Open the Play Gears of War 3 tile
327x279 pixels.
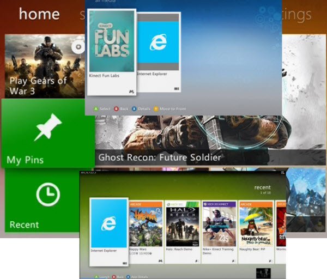pos(45,66)
